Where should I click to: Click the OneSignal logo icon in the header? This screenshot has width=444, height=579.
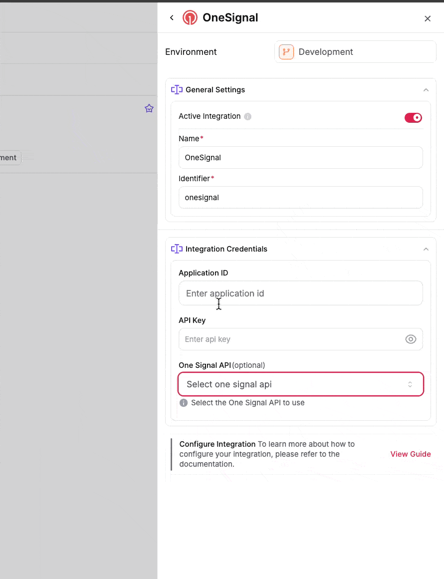click(190, 17)
